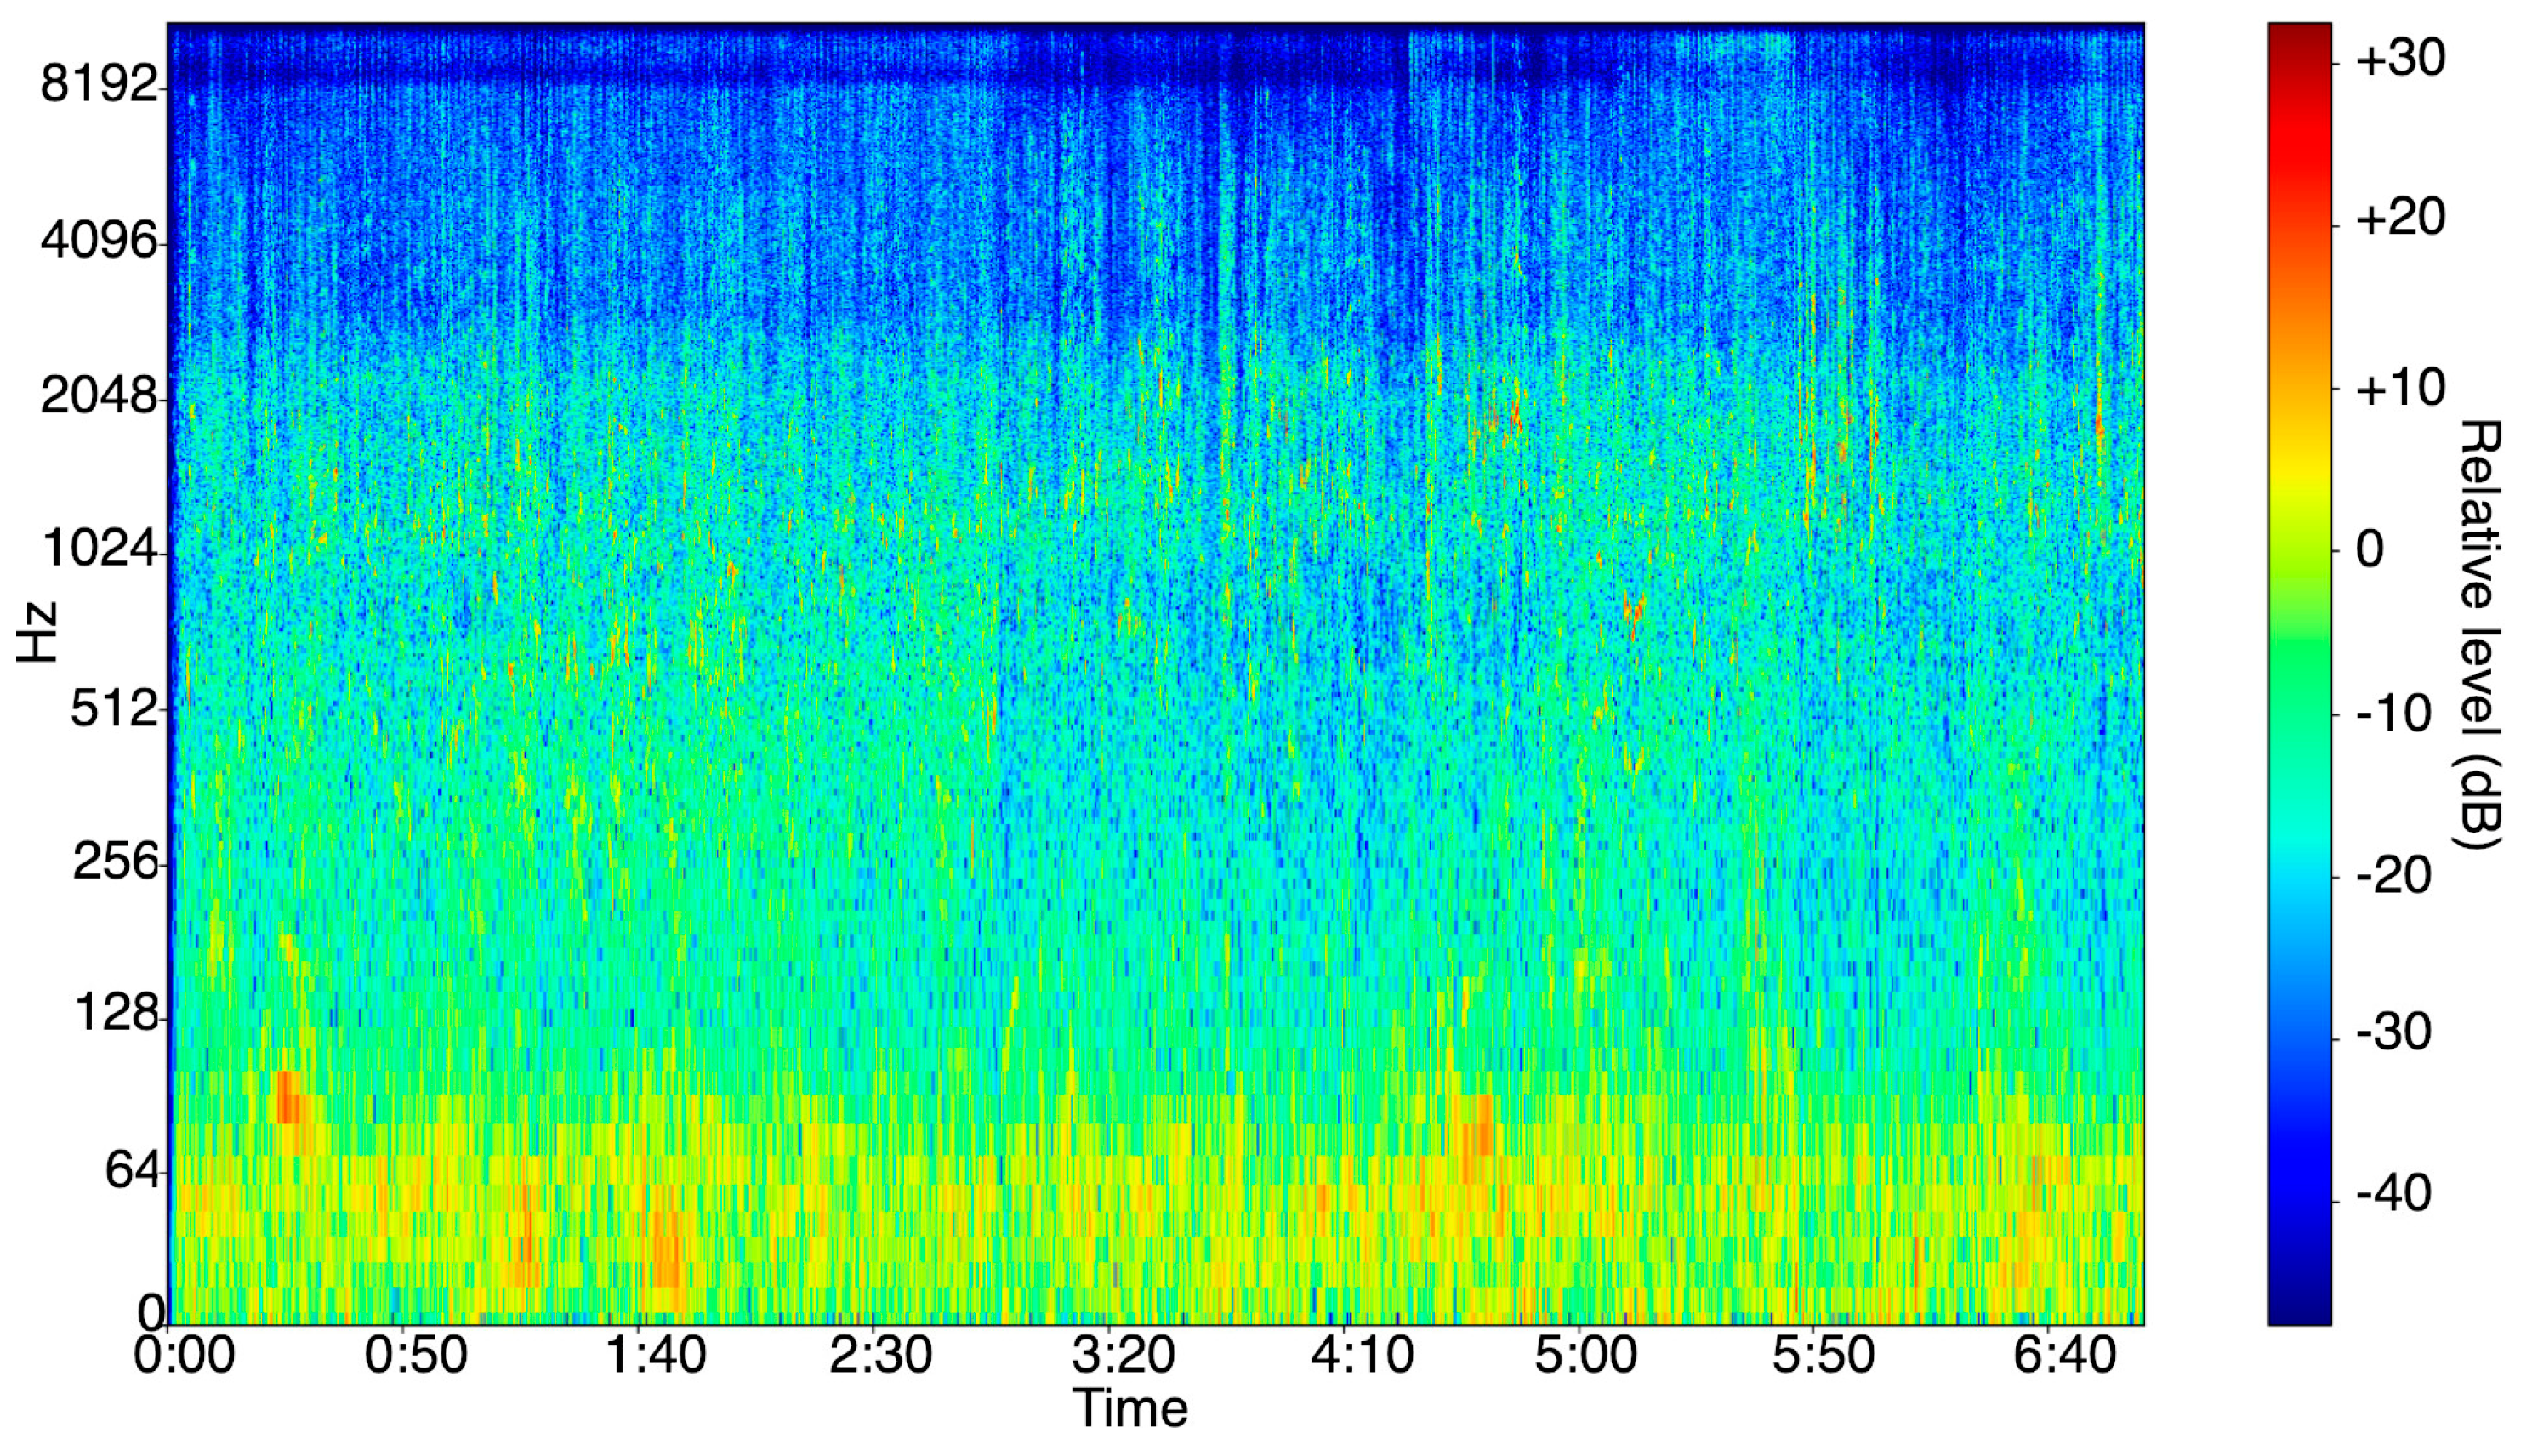Click the -20 colorbar label
Image resolution: width=2532 pixels, height=1456 pixels.
pos(2394,876)
